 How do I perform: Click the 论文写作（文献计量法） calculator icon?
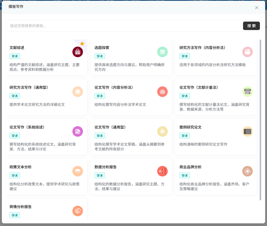[x=247, y=92]
